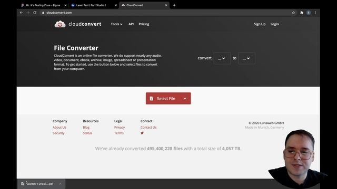Click the Login link
Image resolution: width=337 pixels, height=189 pixels.
(275, 24)
